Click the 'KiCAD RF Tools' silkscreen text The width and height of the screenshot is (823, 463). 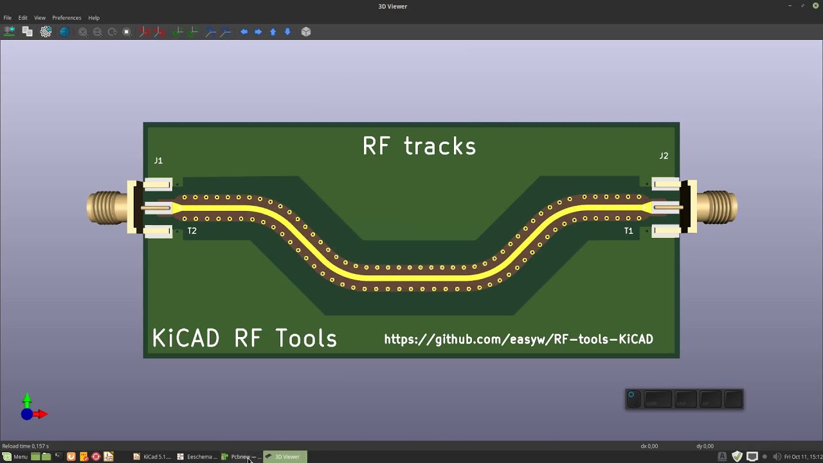244,338
